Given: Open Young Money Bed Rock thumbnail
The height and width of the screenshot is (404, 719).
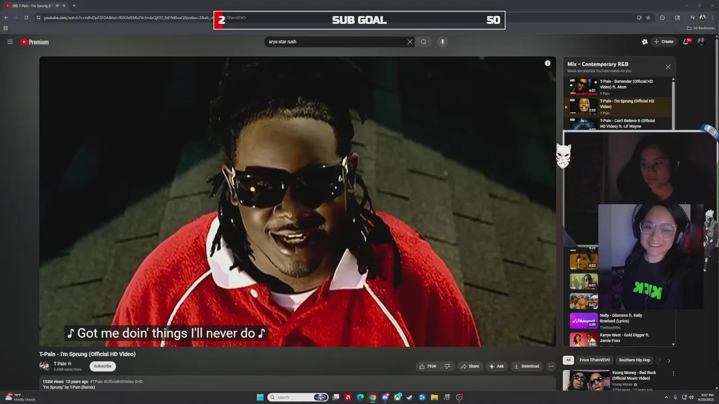Looking at the screenshot, I should pyautogui.click(x=586, y=380).
